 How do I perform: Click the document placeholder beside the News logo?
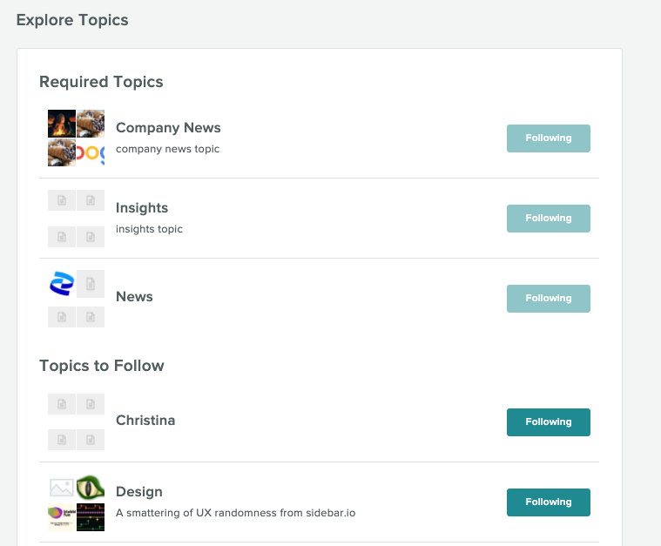click(91, 284)
